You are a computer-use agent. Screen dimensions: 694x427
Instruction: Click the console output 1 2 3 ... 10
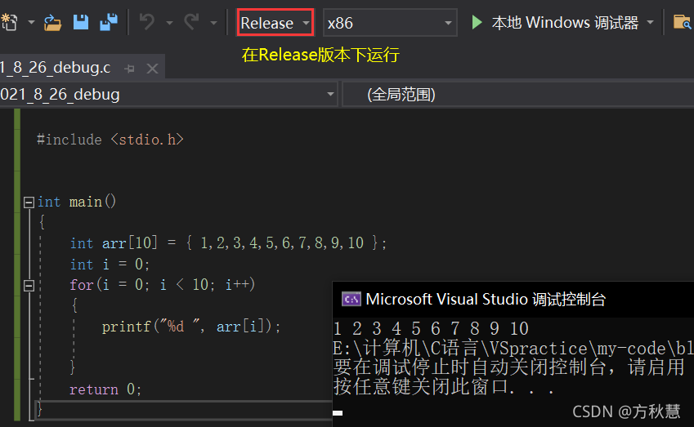(431, 328)
